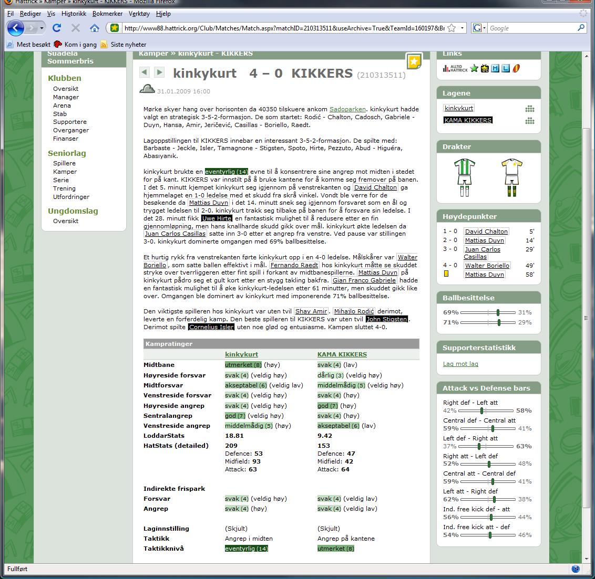This screenshot has height=579, width=595.
Task: Click the blue H icon in Links
Action: point(495,69)
